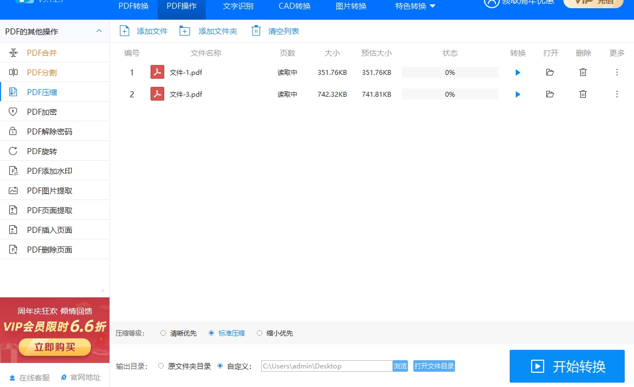Screen dimensions: 634x387
Task: Click the add folder icon
Action: point(185,31)
